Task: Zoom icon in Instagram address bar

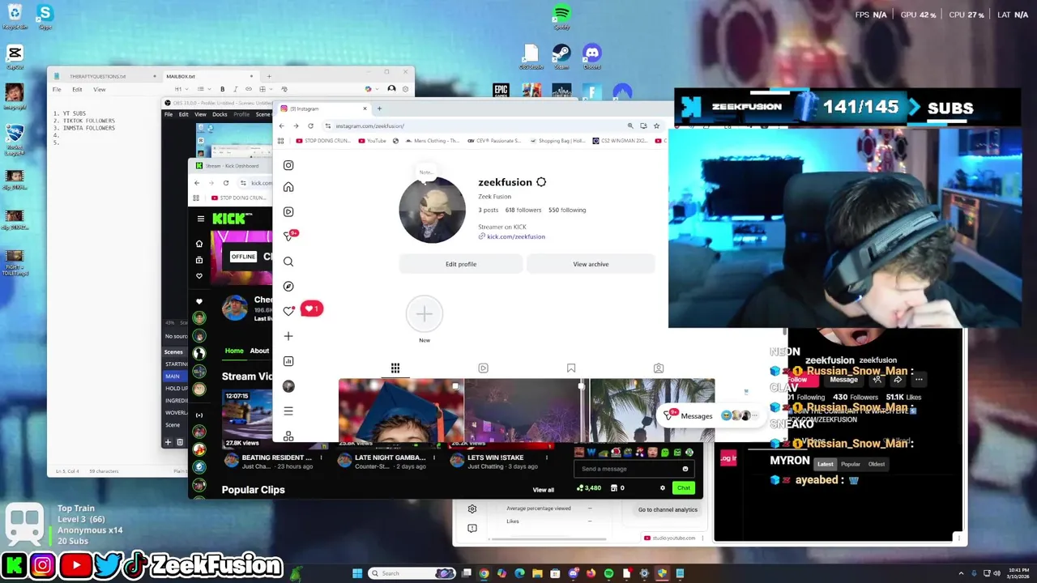Action: point(630,126)
